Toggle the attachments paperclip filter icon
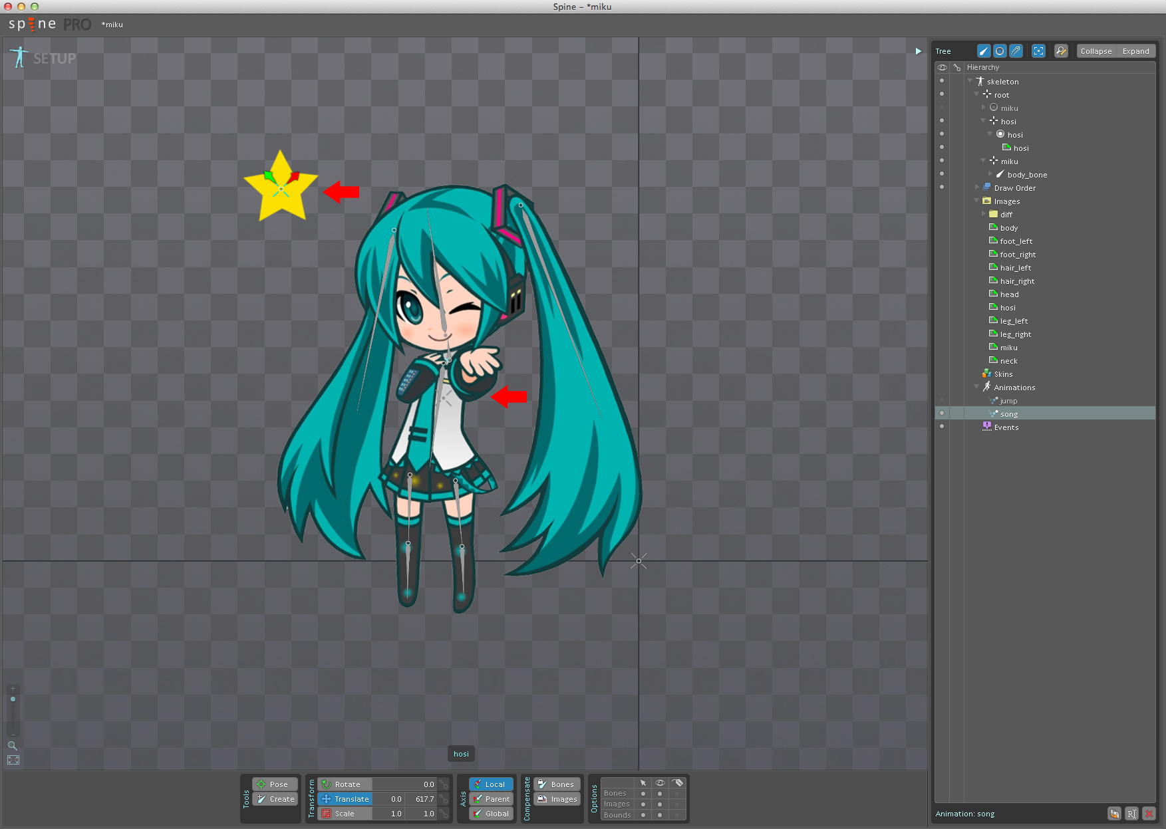This screenshot has height=829, width=1166. pyautogui.click(x=1016, y=51)
